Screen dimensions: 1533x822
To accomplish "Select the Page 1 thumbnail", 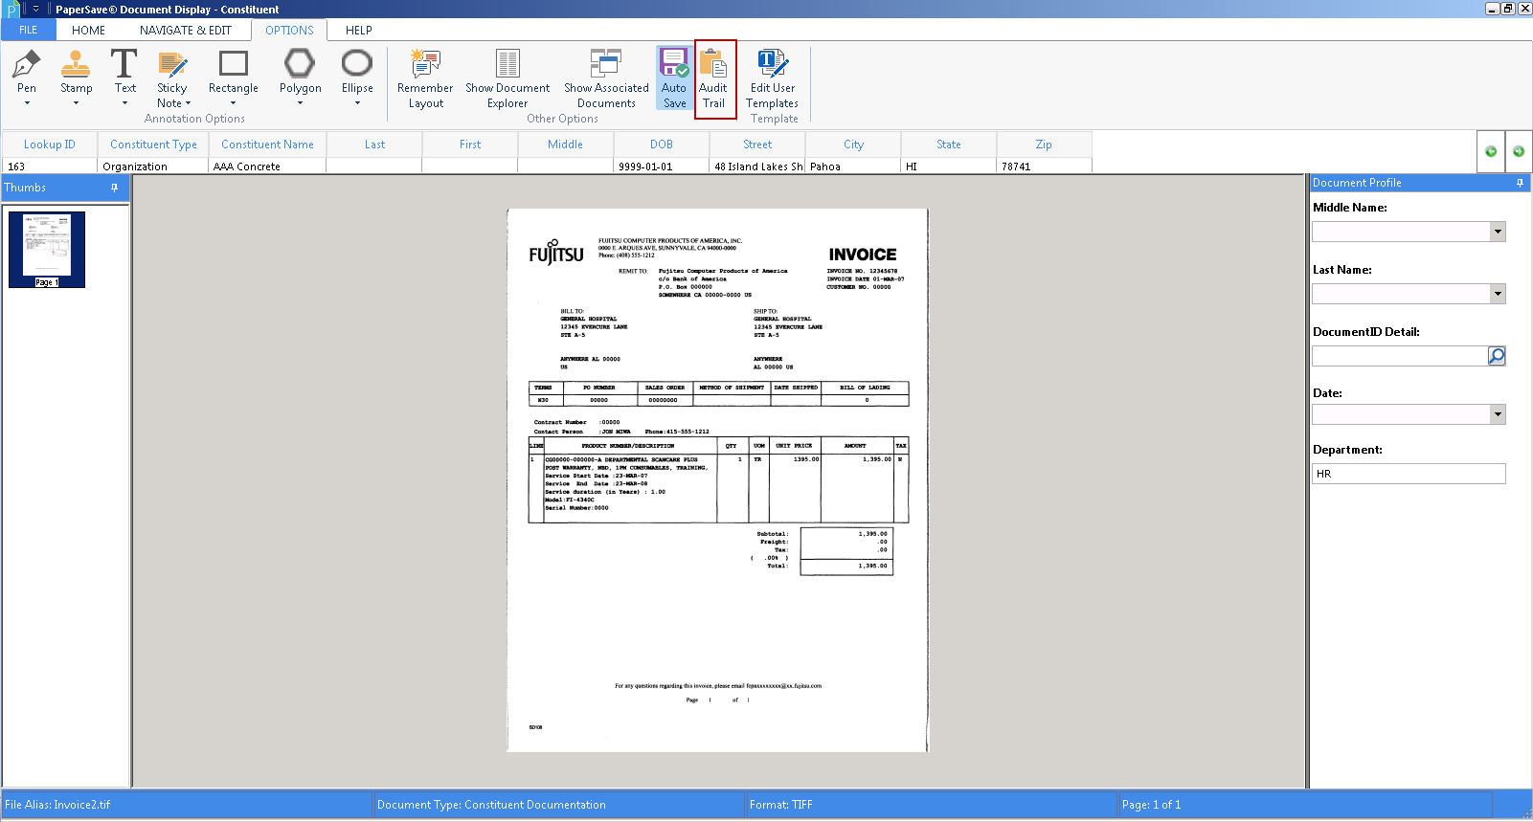I will (x=47, y=249).
